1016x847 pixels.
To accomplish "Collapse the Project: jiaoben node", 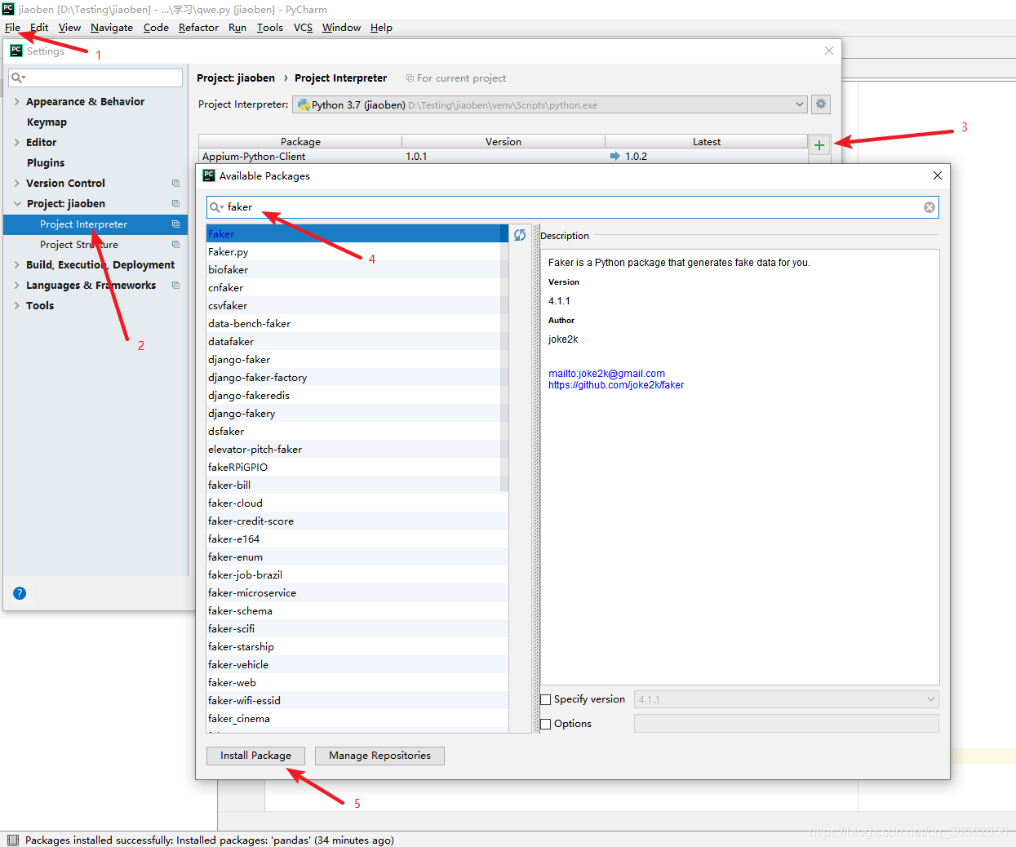I will tap(17, 204).
